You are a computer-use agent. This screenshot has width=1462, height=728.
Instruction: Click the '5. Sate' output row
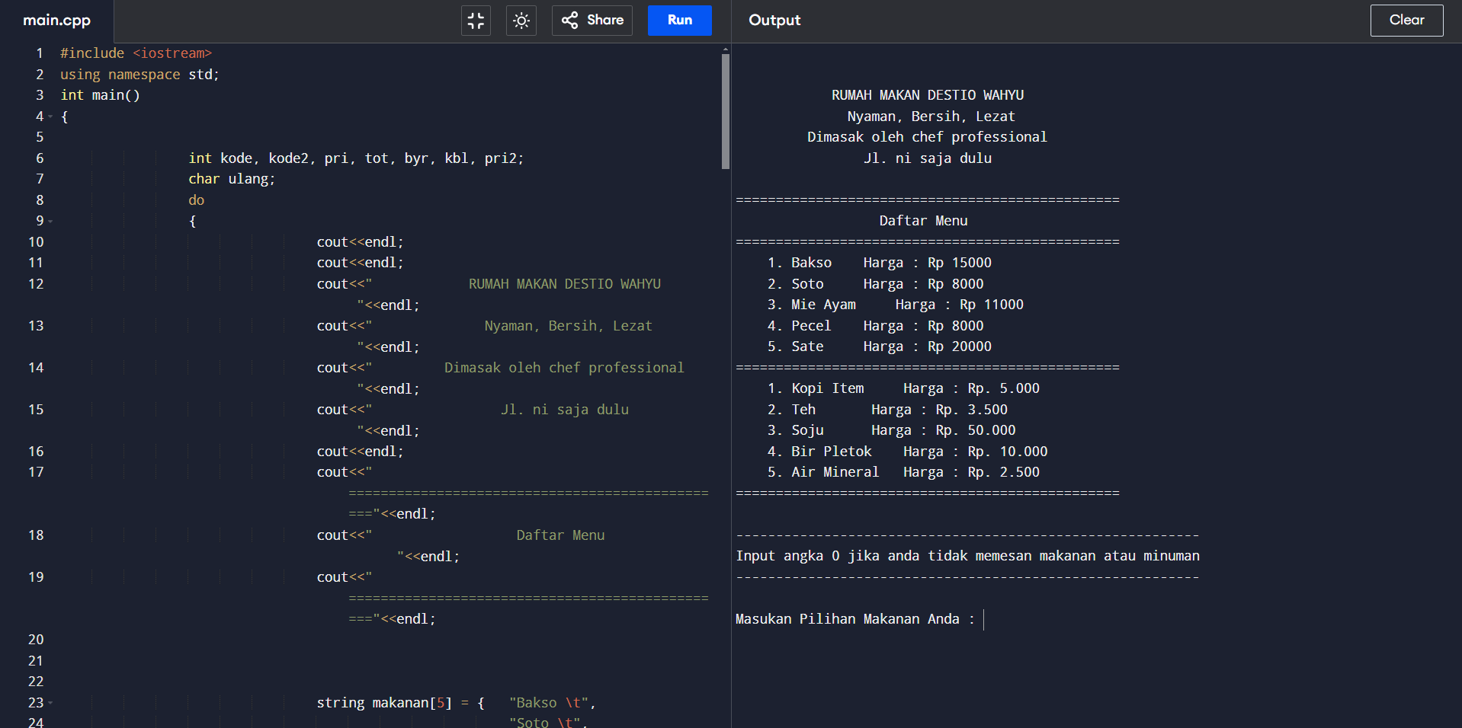[x=880, y=346]
